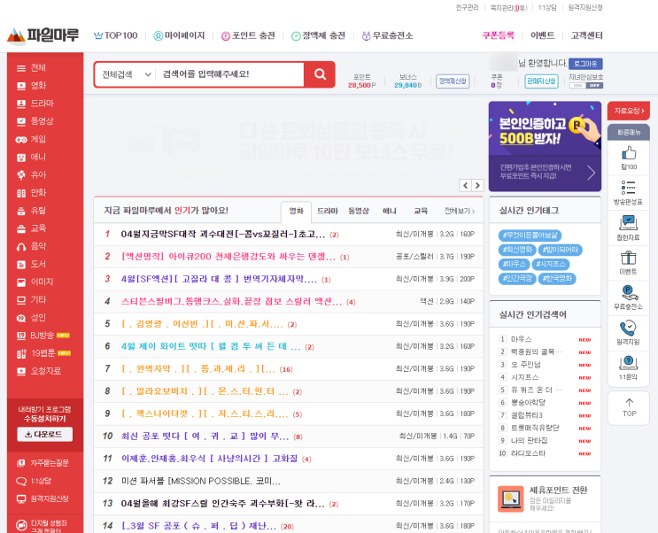This screenshot has width=658, height=533.
Task: Open rank 11 title 사냥의시간
Action: (209, 459)
